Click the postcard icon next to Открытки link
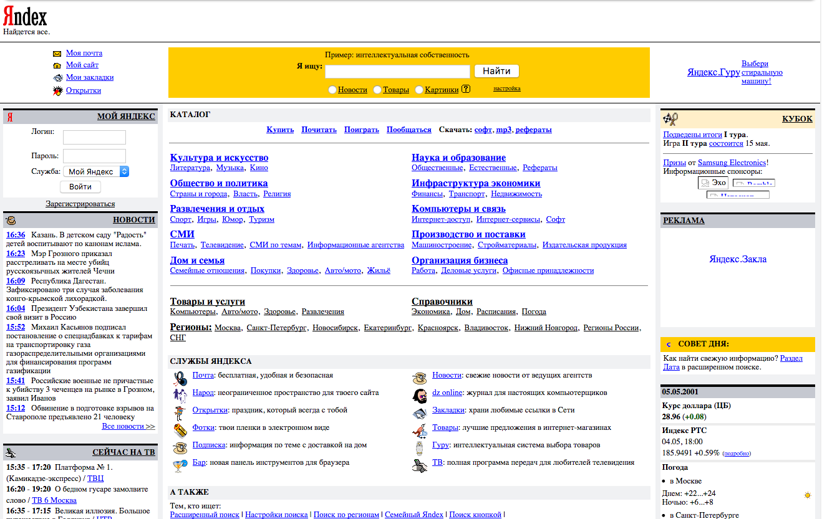 point(57,91)
